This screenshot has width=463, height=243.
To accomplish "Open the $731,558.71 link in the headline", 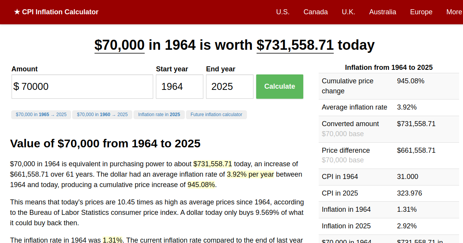I will (295, 45).
